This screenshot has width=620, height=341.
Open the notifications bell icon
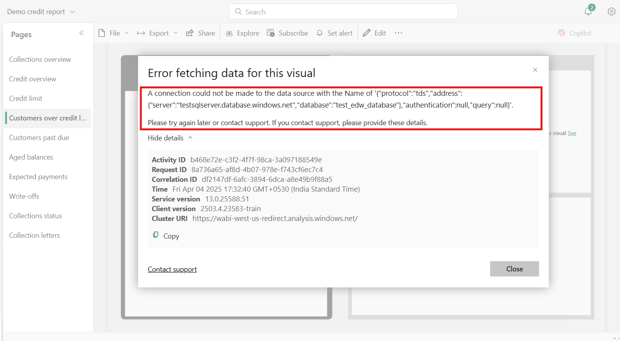tap(588, 11)
